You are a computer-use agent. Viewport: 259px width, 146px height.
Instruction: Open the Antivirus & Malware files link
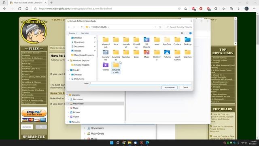coord(32,58)
